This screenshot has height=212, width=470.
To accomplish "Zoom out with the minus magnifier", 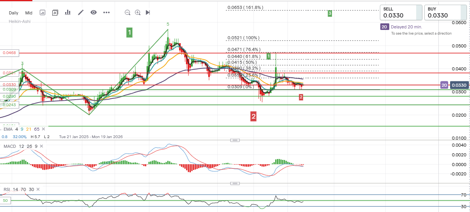I will [128, 12].
